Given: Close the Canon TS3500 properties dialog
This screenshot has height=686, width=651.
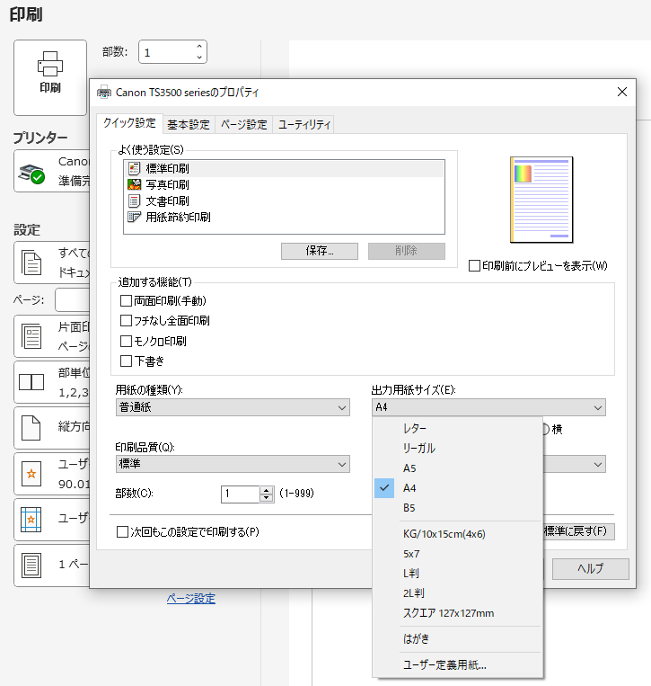Looking at the screenshot, I should click(622, 92).
